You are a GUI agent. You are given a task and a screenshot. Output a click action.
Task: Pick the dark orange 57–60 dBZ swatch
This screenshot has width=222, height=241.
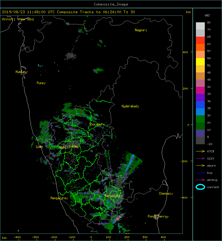coord(200,47)
